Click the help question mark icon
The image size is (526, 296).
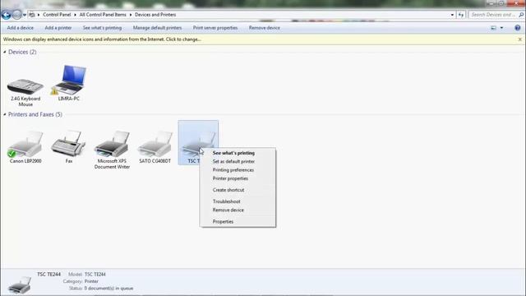click(x=518, y=28)
